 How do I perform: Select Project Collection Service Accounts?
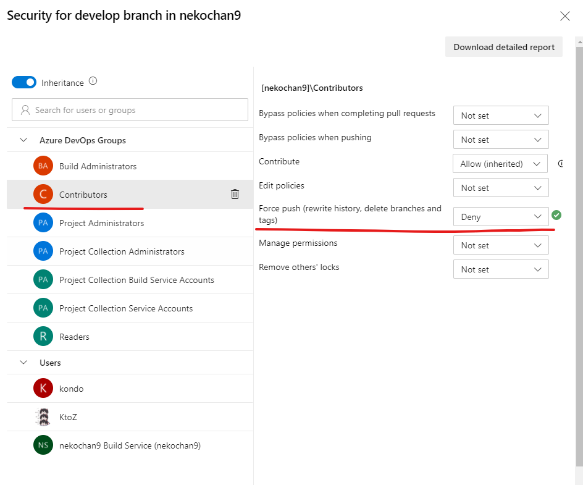point(130,308)
